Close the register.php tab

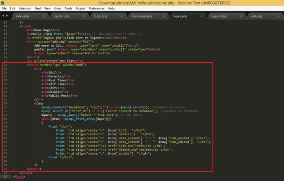tap(84, 16)
